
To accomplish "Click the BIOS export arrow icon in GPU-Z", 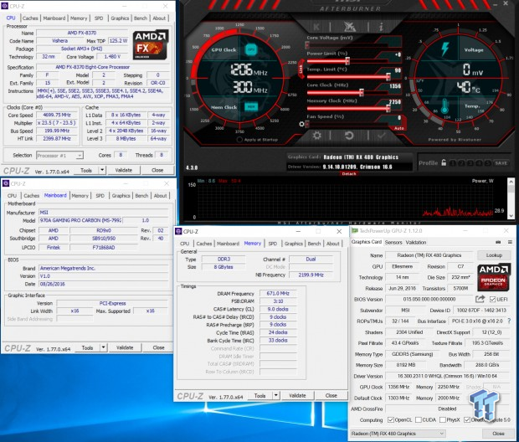I will point(480,299).
